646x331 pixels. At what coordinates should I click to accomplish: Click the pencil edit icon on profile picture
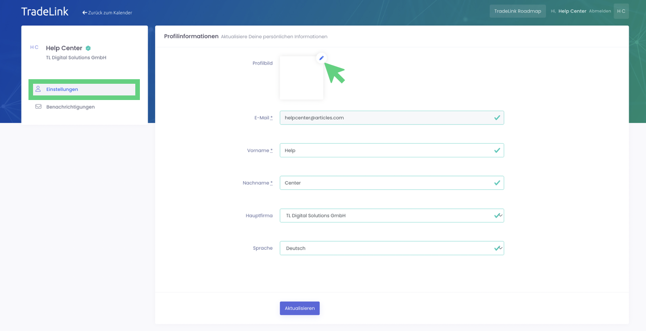coord(321,58)
